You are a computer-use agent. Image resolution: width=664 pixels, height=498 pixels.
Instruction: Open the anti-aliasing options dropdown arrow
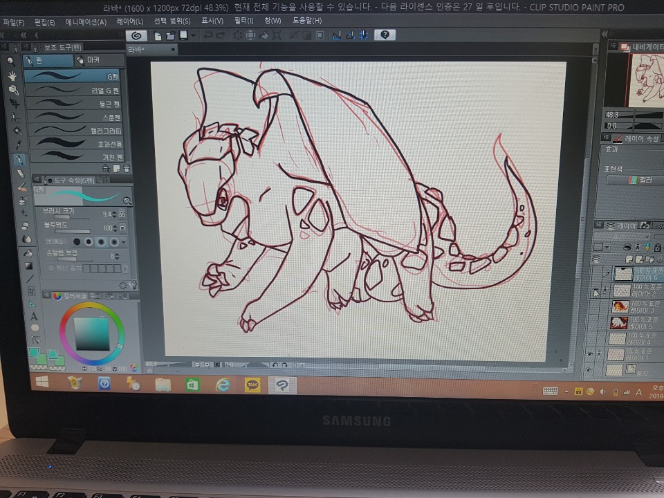pyautogui.click(x=124, y=242)
